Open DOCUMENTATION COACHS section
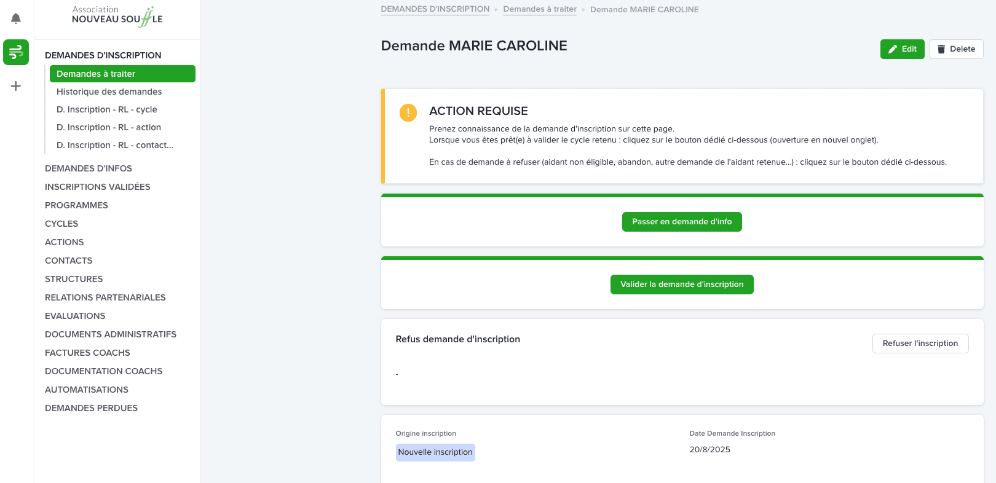Viewport: 996px width, 483px height. point(104,371)
